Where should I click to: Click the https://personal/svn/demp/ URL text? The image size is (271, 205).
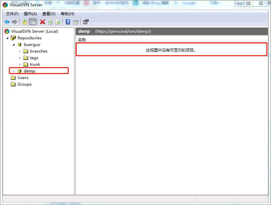coord(123,31)
